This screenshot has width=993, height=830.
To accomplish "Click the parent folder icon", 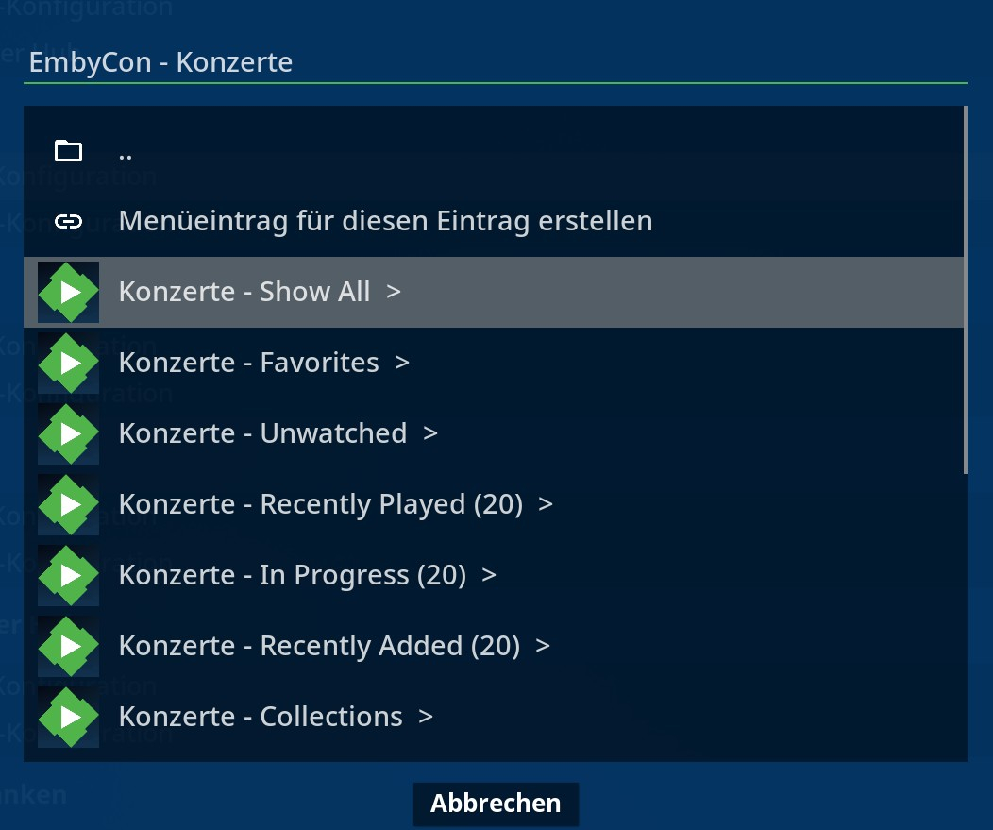I will pyautogui.click(x=68, y=151).
